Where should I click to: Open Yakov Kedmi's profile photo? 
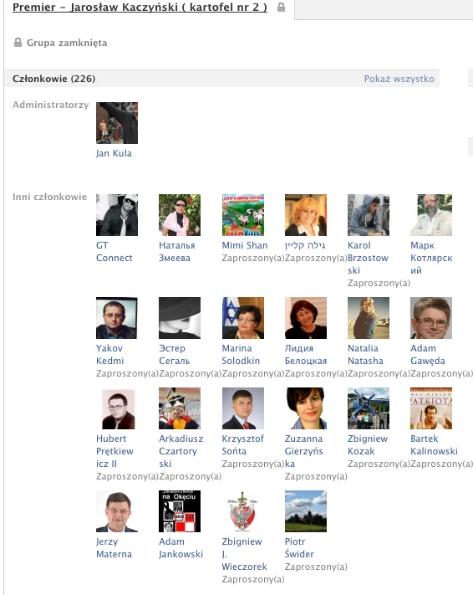117,318
